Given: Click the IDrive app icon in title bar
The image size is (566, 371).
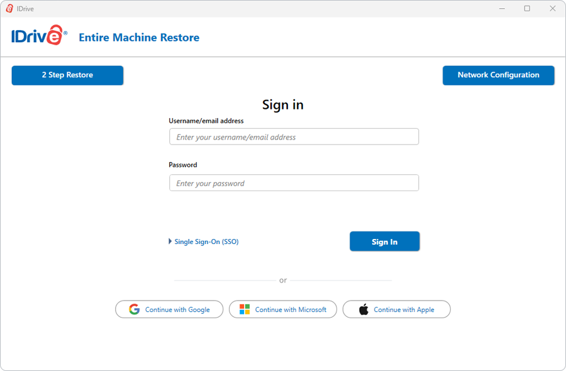Looking at the screenshot, I should click(x=9, y=9).
